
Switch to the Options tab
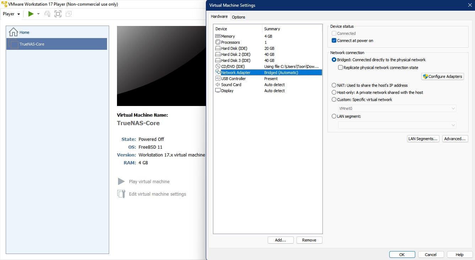239,17
